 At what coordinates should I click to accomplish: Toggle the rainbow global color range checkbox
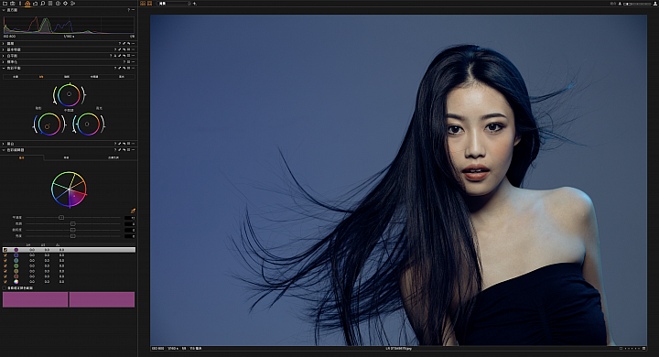[5, 282]
